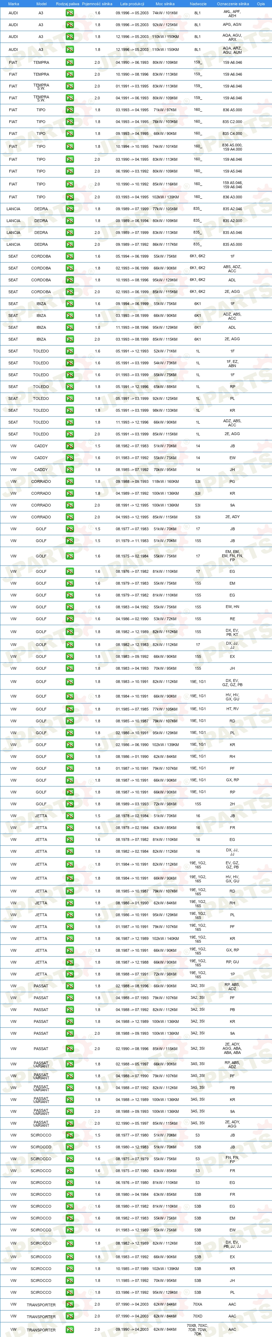Select power cell '98kW / 133KM'
Screen dimensions: 272x1337
(165, 411)
